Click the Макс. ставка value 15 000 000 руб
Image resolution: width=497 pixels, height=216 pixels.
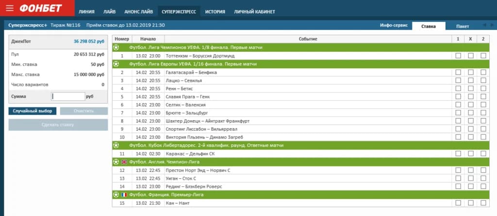pyautogui.click(x=88, y=75)
